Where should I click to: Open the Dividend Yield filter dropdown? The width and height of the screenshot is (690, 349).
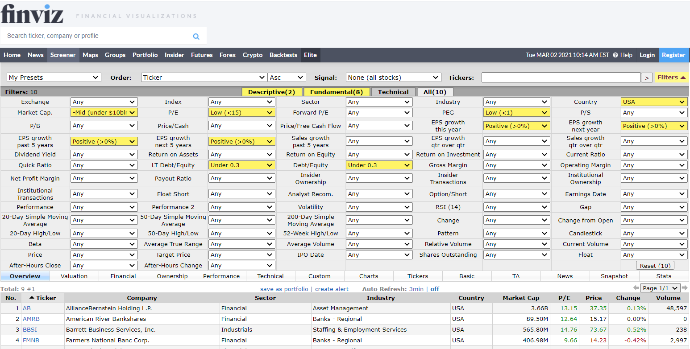[104, 154]
